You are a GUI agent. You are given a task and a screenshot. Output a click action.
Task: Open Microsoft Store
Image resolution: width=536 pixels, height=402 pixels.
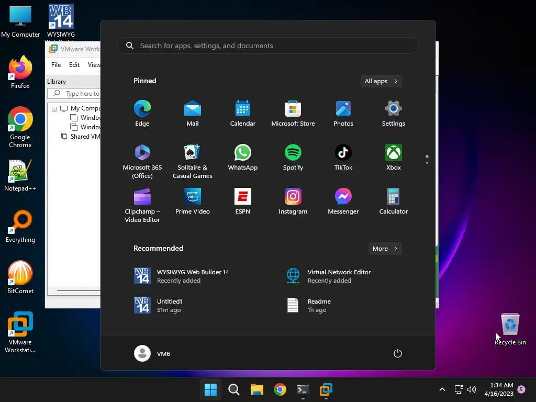[293, 114]
